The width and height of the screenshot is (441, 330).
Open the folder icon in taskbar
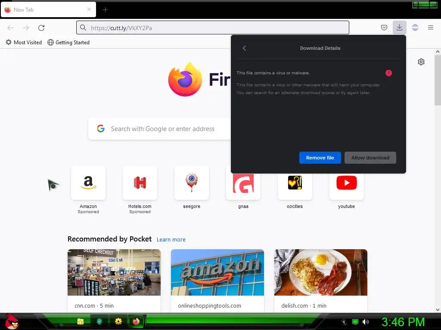pos(81,321)
